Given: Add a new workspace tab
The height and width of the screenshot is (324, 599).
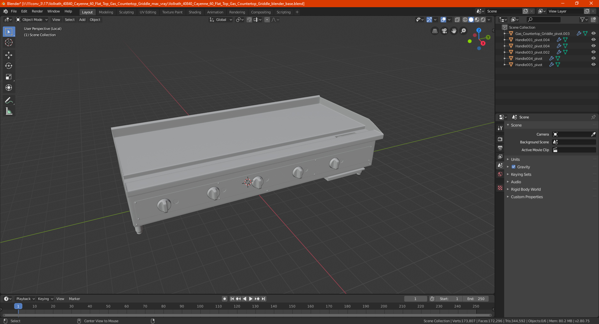Looking at the screenshot, I should [297, 12].
